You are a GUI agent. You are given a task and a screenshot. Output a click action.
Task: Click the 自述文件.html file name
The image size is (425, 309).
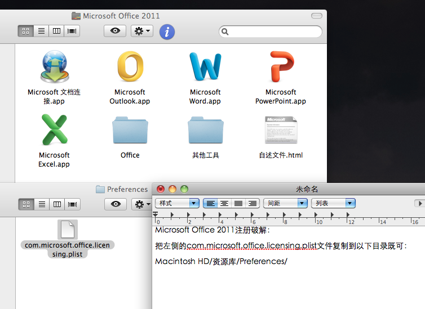tap(281, 155)
